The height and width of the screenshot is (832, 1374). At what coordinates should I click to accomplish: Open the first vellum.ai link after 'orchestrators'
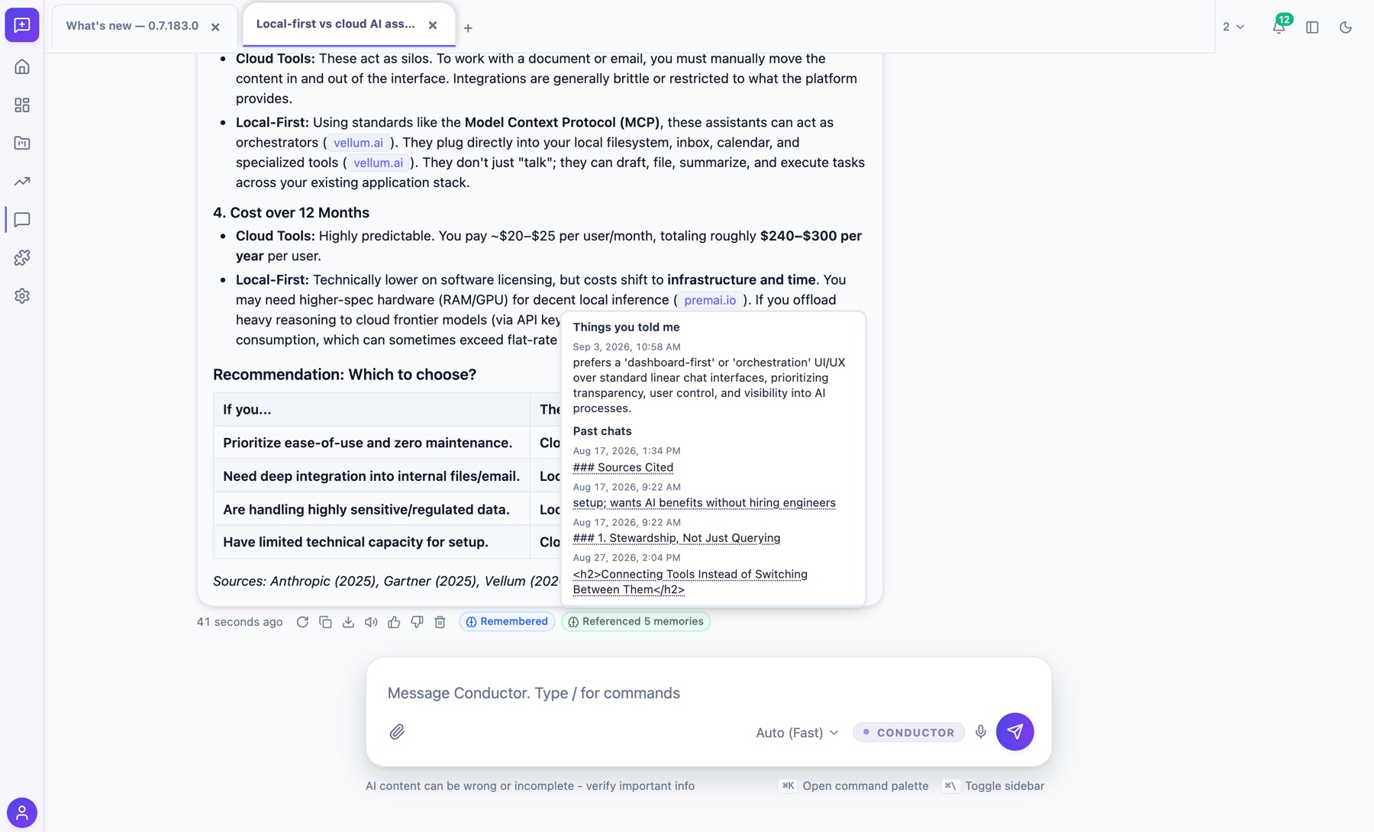pyautogui.click(x=358, y=143)
